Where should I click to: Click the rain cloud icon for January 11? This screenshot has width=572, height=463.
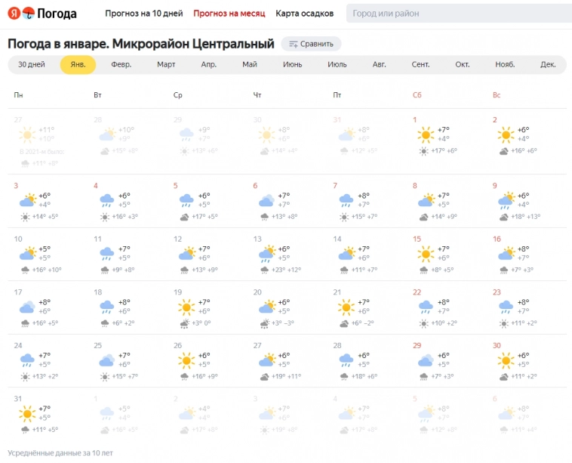click(x=107, y=254)
